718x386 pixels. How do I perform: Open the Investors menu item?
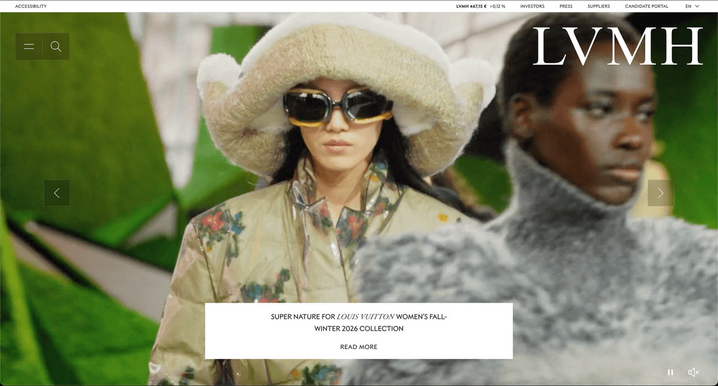[x=532, y=6]
